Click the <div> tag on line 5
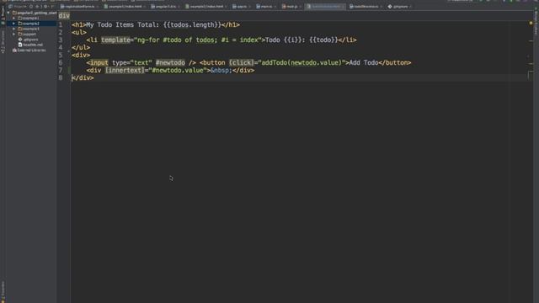 pyautogui.click(x=81, y=55)
